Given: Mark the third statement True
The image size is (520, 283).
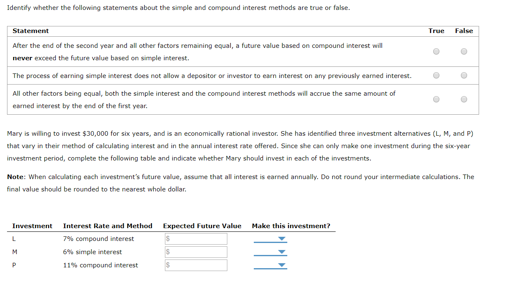Looking at the screenshot, I should pyautogui.click(x=436, y=99).
